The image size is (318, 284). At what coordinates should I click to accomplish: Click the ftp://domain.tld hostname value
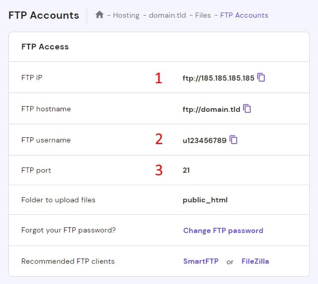211,109
